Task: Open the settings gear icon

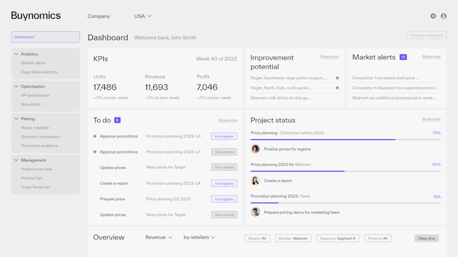Action: [433, 16]
